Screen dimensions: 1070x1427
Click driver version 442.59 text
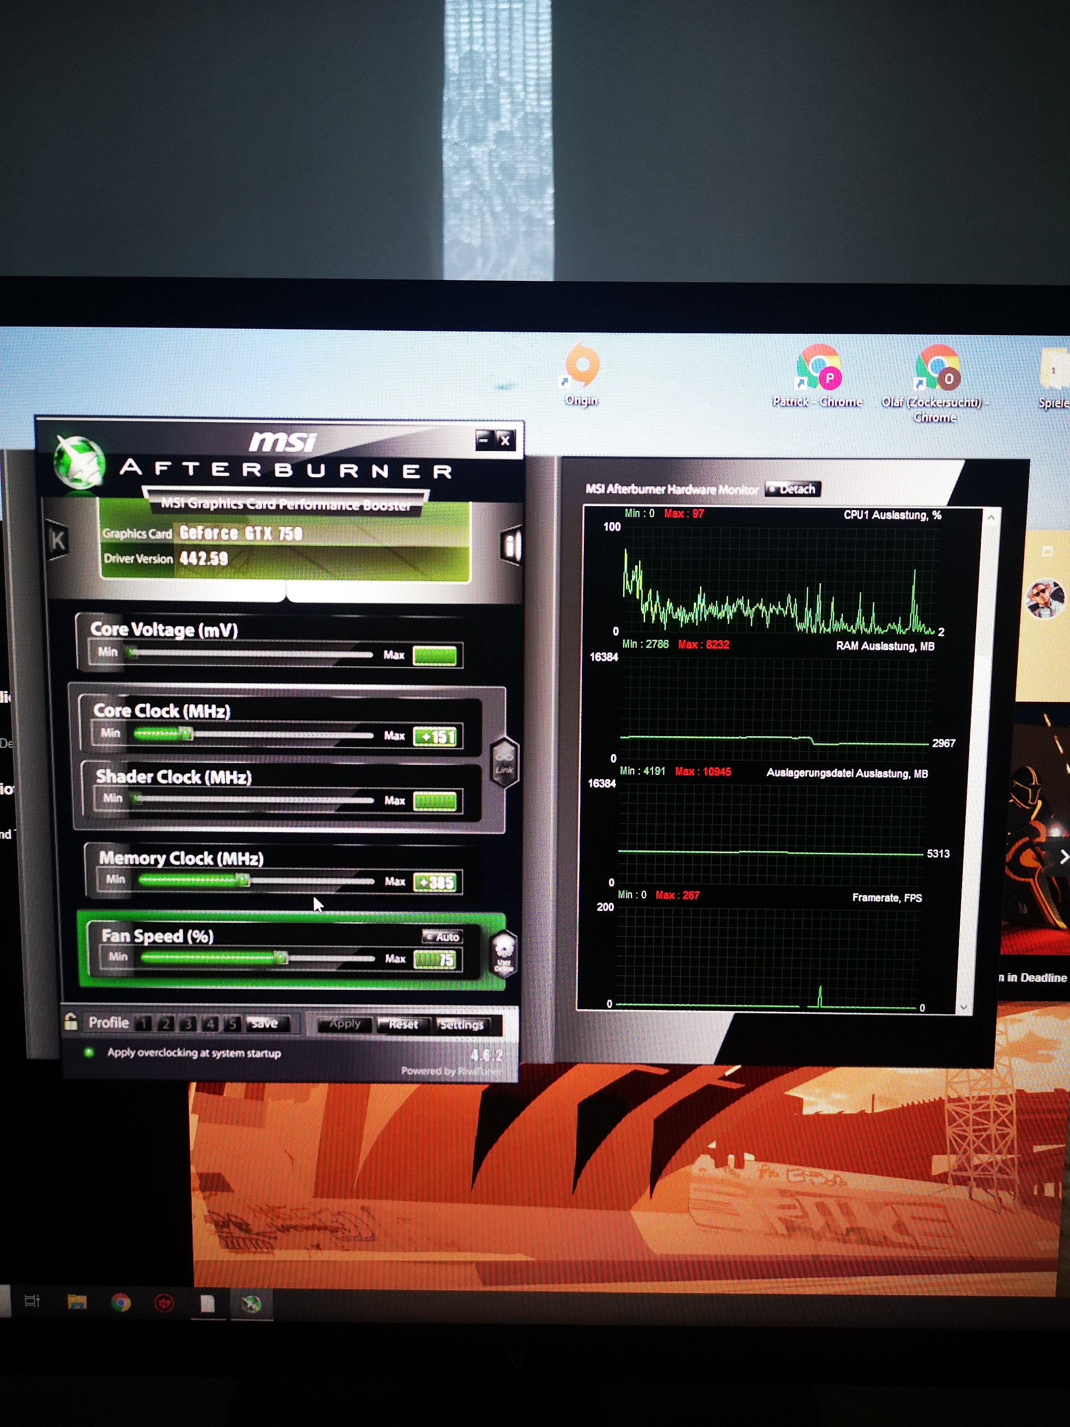(204, 558)
